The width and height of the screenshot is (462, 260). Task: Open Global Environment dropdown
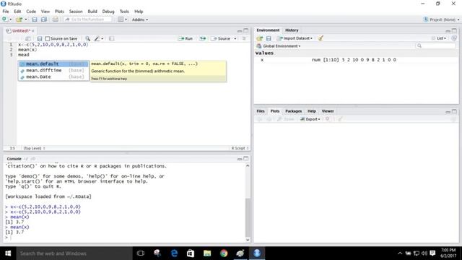[279, 46]
